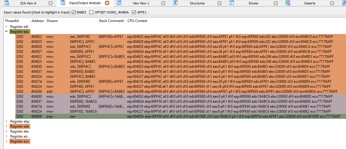Select the row mov eax, [60FF58]
The width and height of the screenshot is (346, 149).
point(181,37)
